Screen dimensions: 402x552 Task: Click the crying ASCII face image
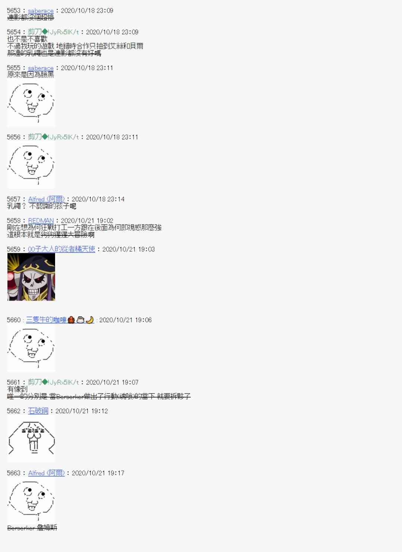31,439
